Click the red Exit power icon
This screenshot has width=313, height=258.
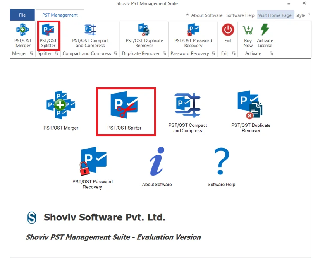228,30
